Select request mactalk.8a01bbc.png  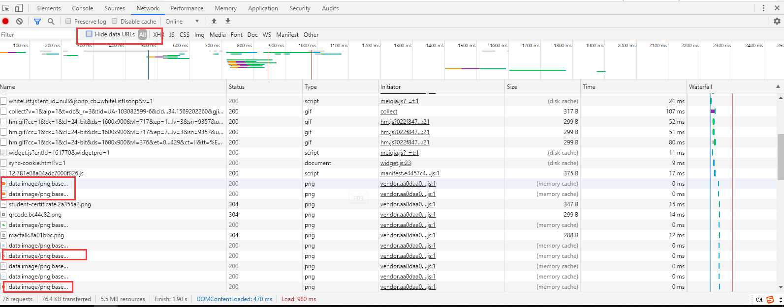(36, 235)
